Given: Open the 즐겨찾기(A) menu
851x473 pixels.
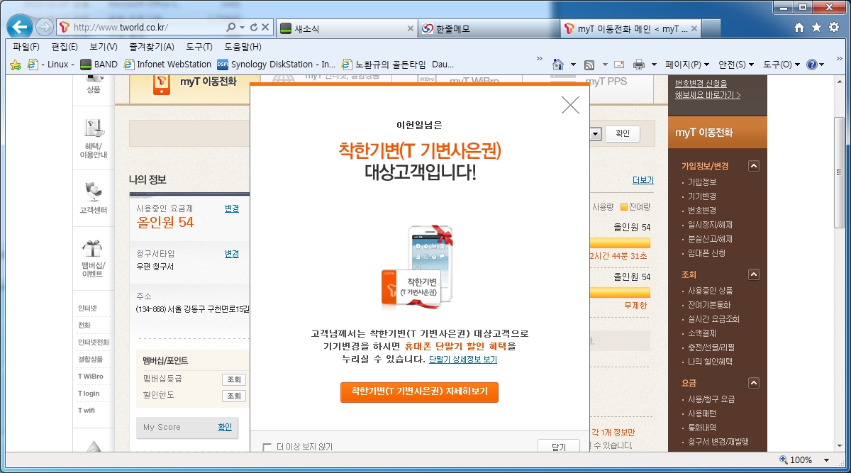Looking at the screenshot, I should (x=152, y=47).
